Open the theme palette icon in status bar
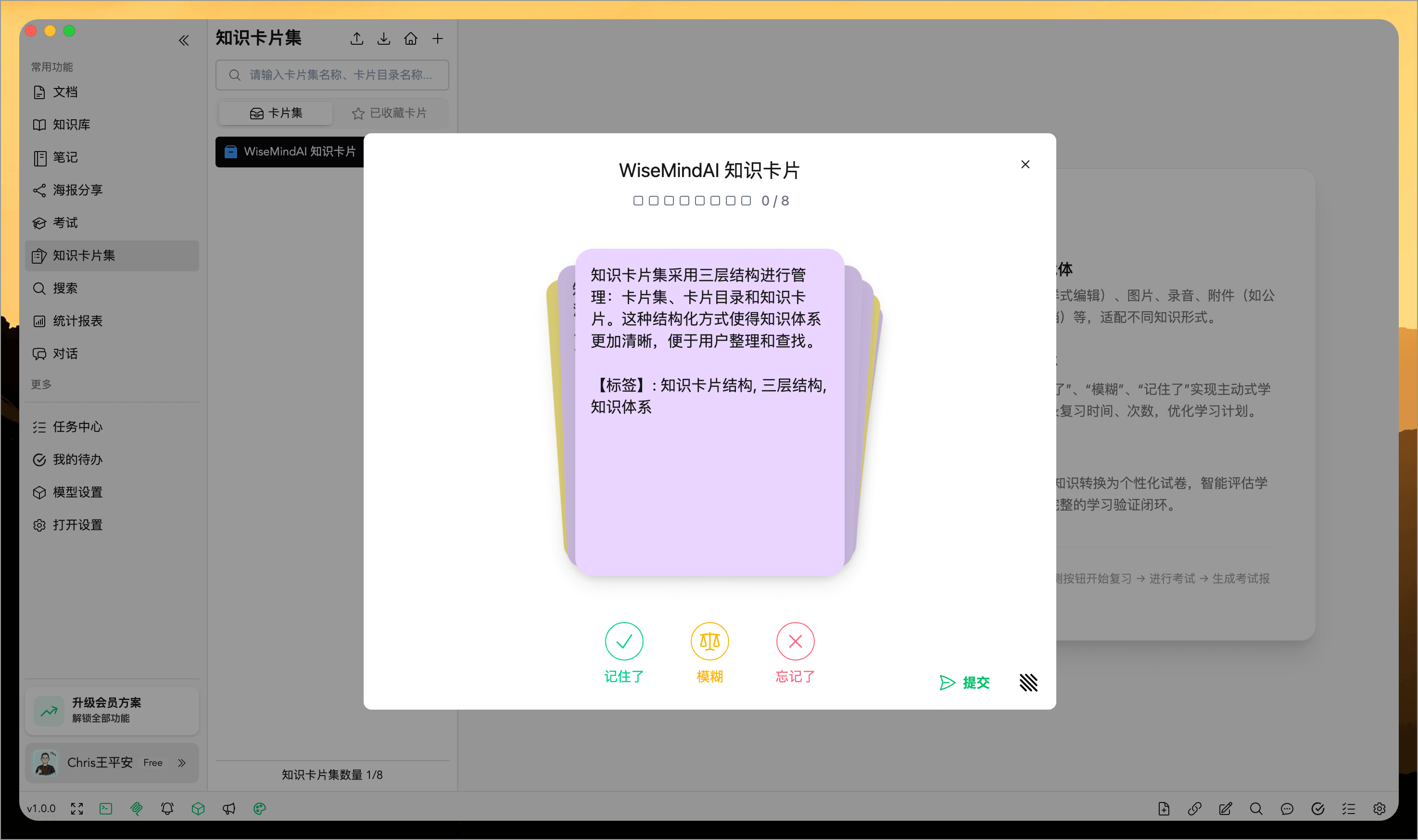This screenshot has width=1418, height=840. click(259, 809)
